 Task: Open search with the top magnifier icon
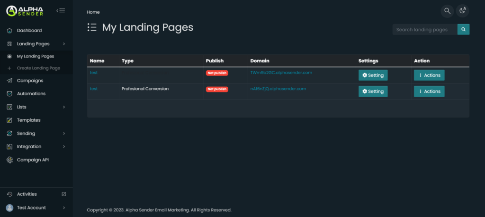[447, 11]
